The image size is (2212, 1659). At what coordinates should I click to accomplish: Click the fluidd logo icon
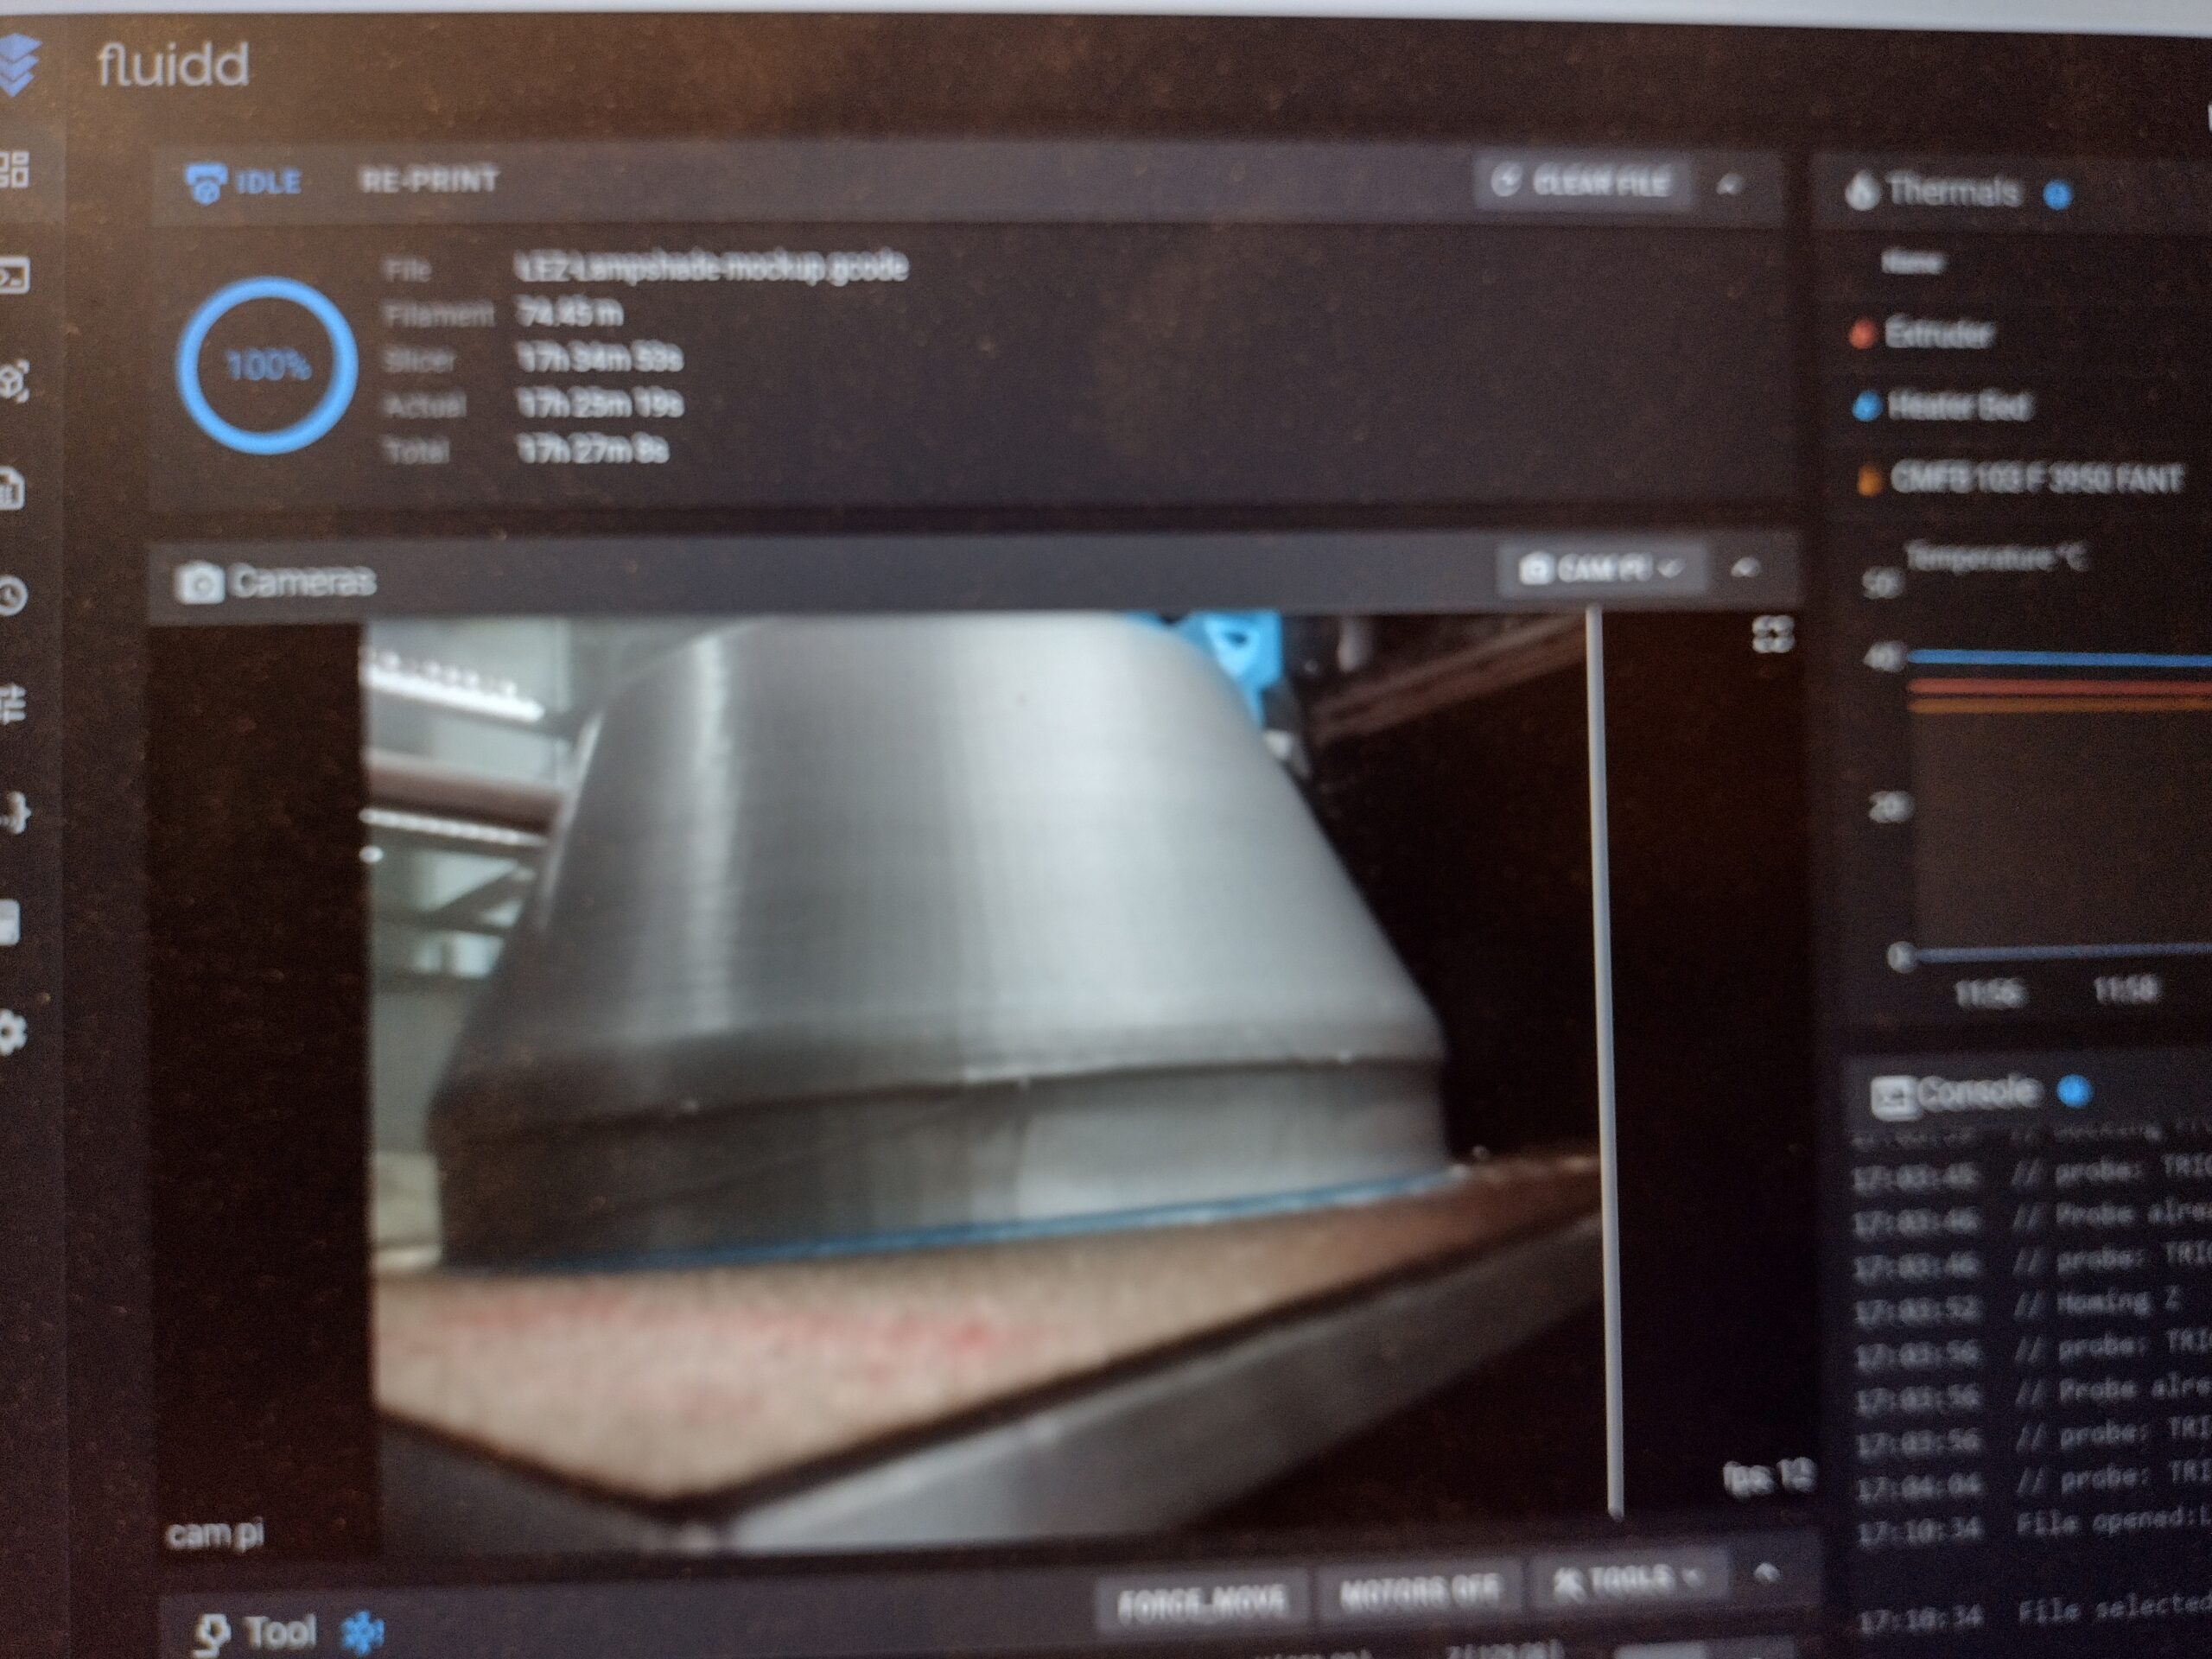[x=18, y=65]
